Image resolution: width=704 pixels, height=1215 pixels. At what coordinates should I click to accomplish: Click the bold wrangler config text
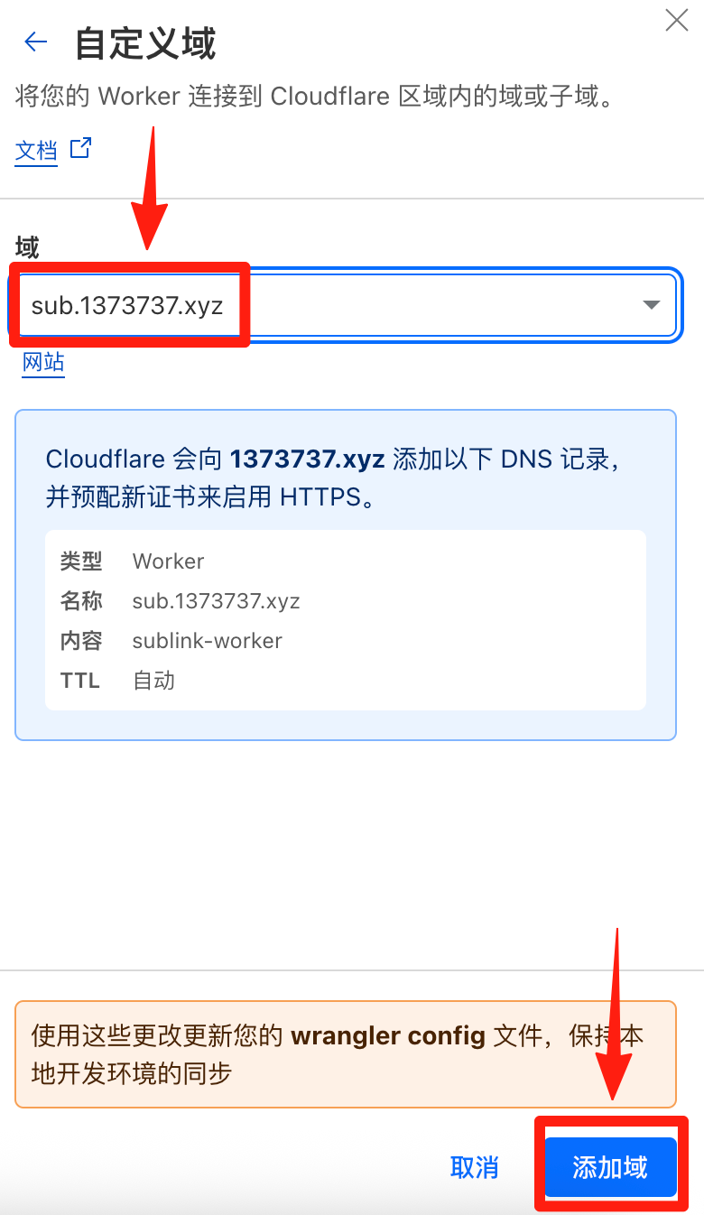(x=388, y=1035)
